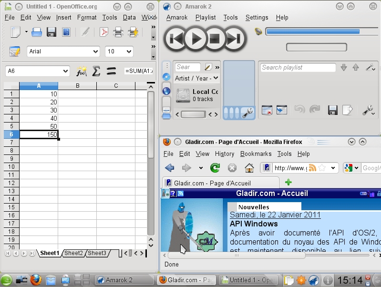This screenshot has width=381, height=287.
Task: Click Export as PDF icon
Action: (104, 32)
